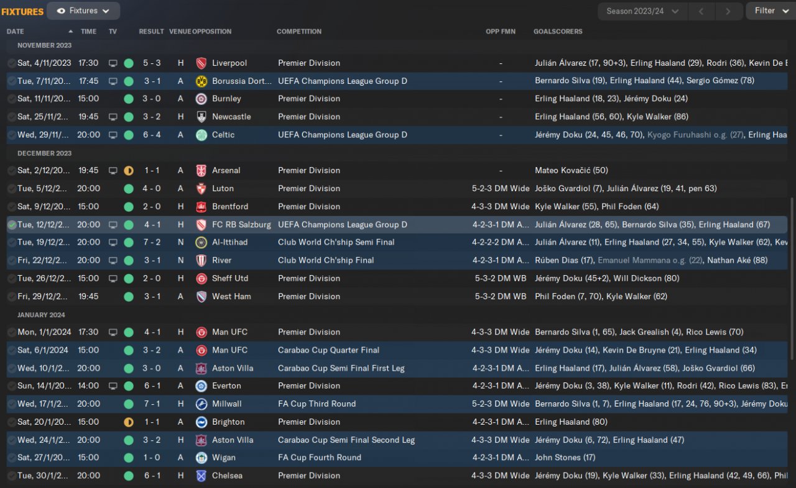Click goalscorer Mateo Kovačić (50) in Arsenal row
796x488 pixels.
[572, 171]
